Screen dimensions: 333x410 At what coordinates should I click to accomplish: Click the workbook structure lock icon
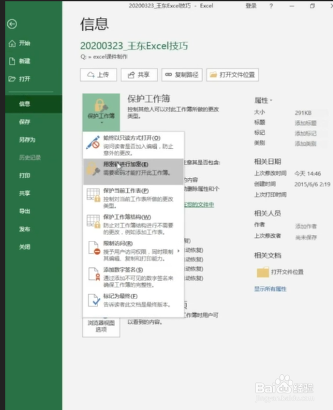click(94, 222)
